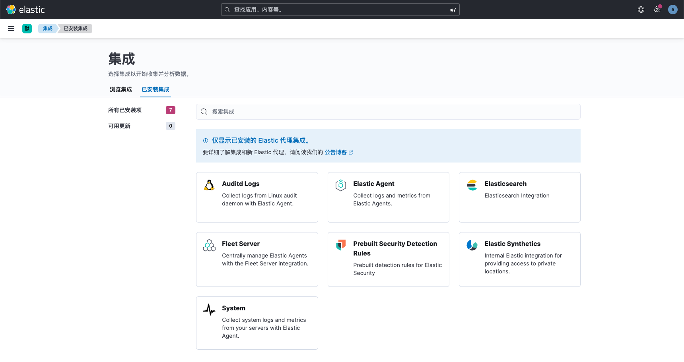Click 'Collect logs from Linux audit daemon' text

coord(259,199)
